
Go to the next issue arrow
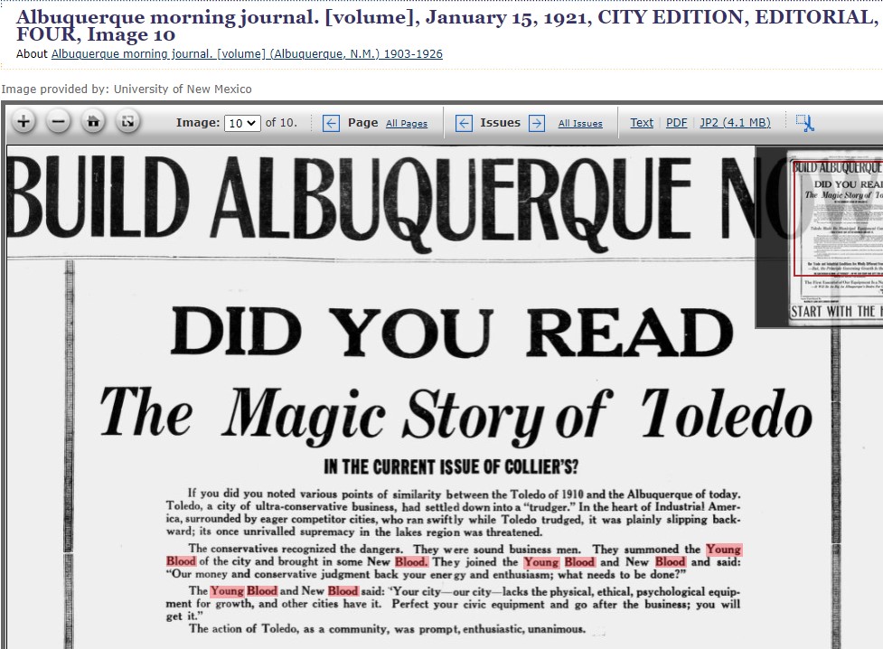tap(537, 123)
